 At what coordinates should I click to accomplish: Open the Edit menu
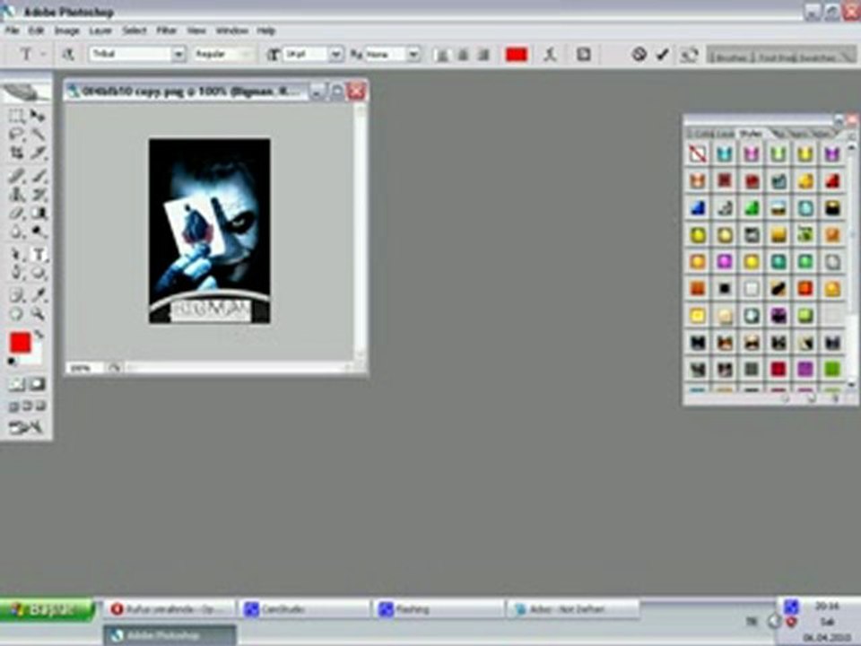[x=36, y=31]
